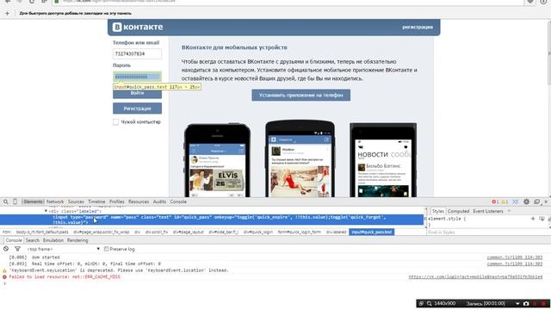
Task: Select the 'div#quick_login' breadcrumb
Action: tap(258, 232)
